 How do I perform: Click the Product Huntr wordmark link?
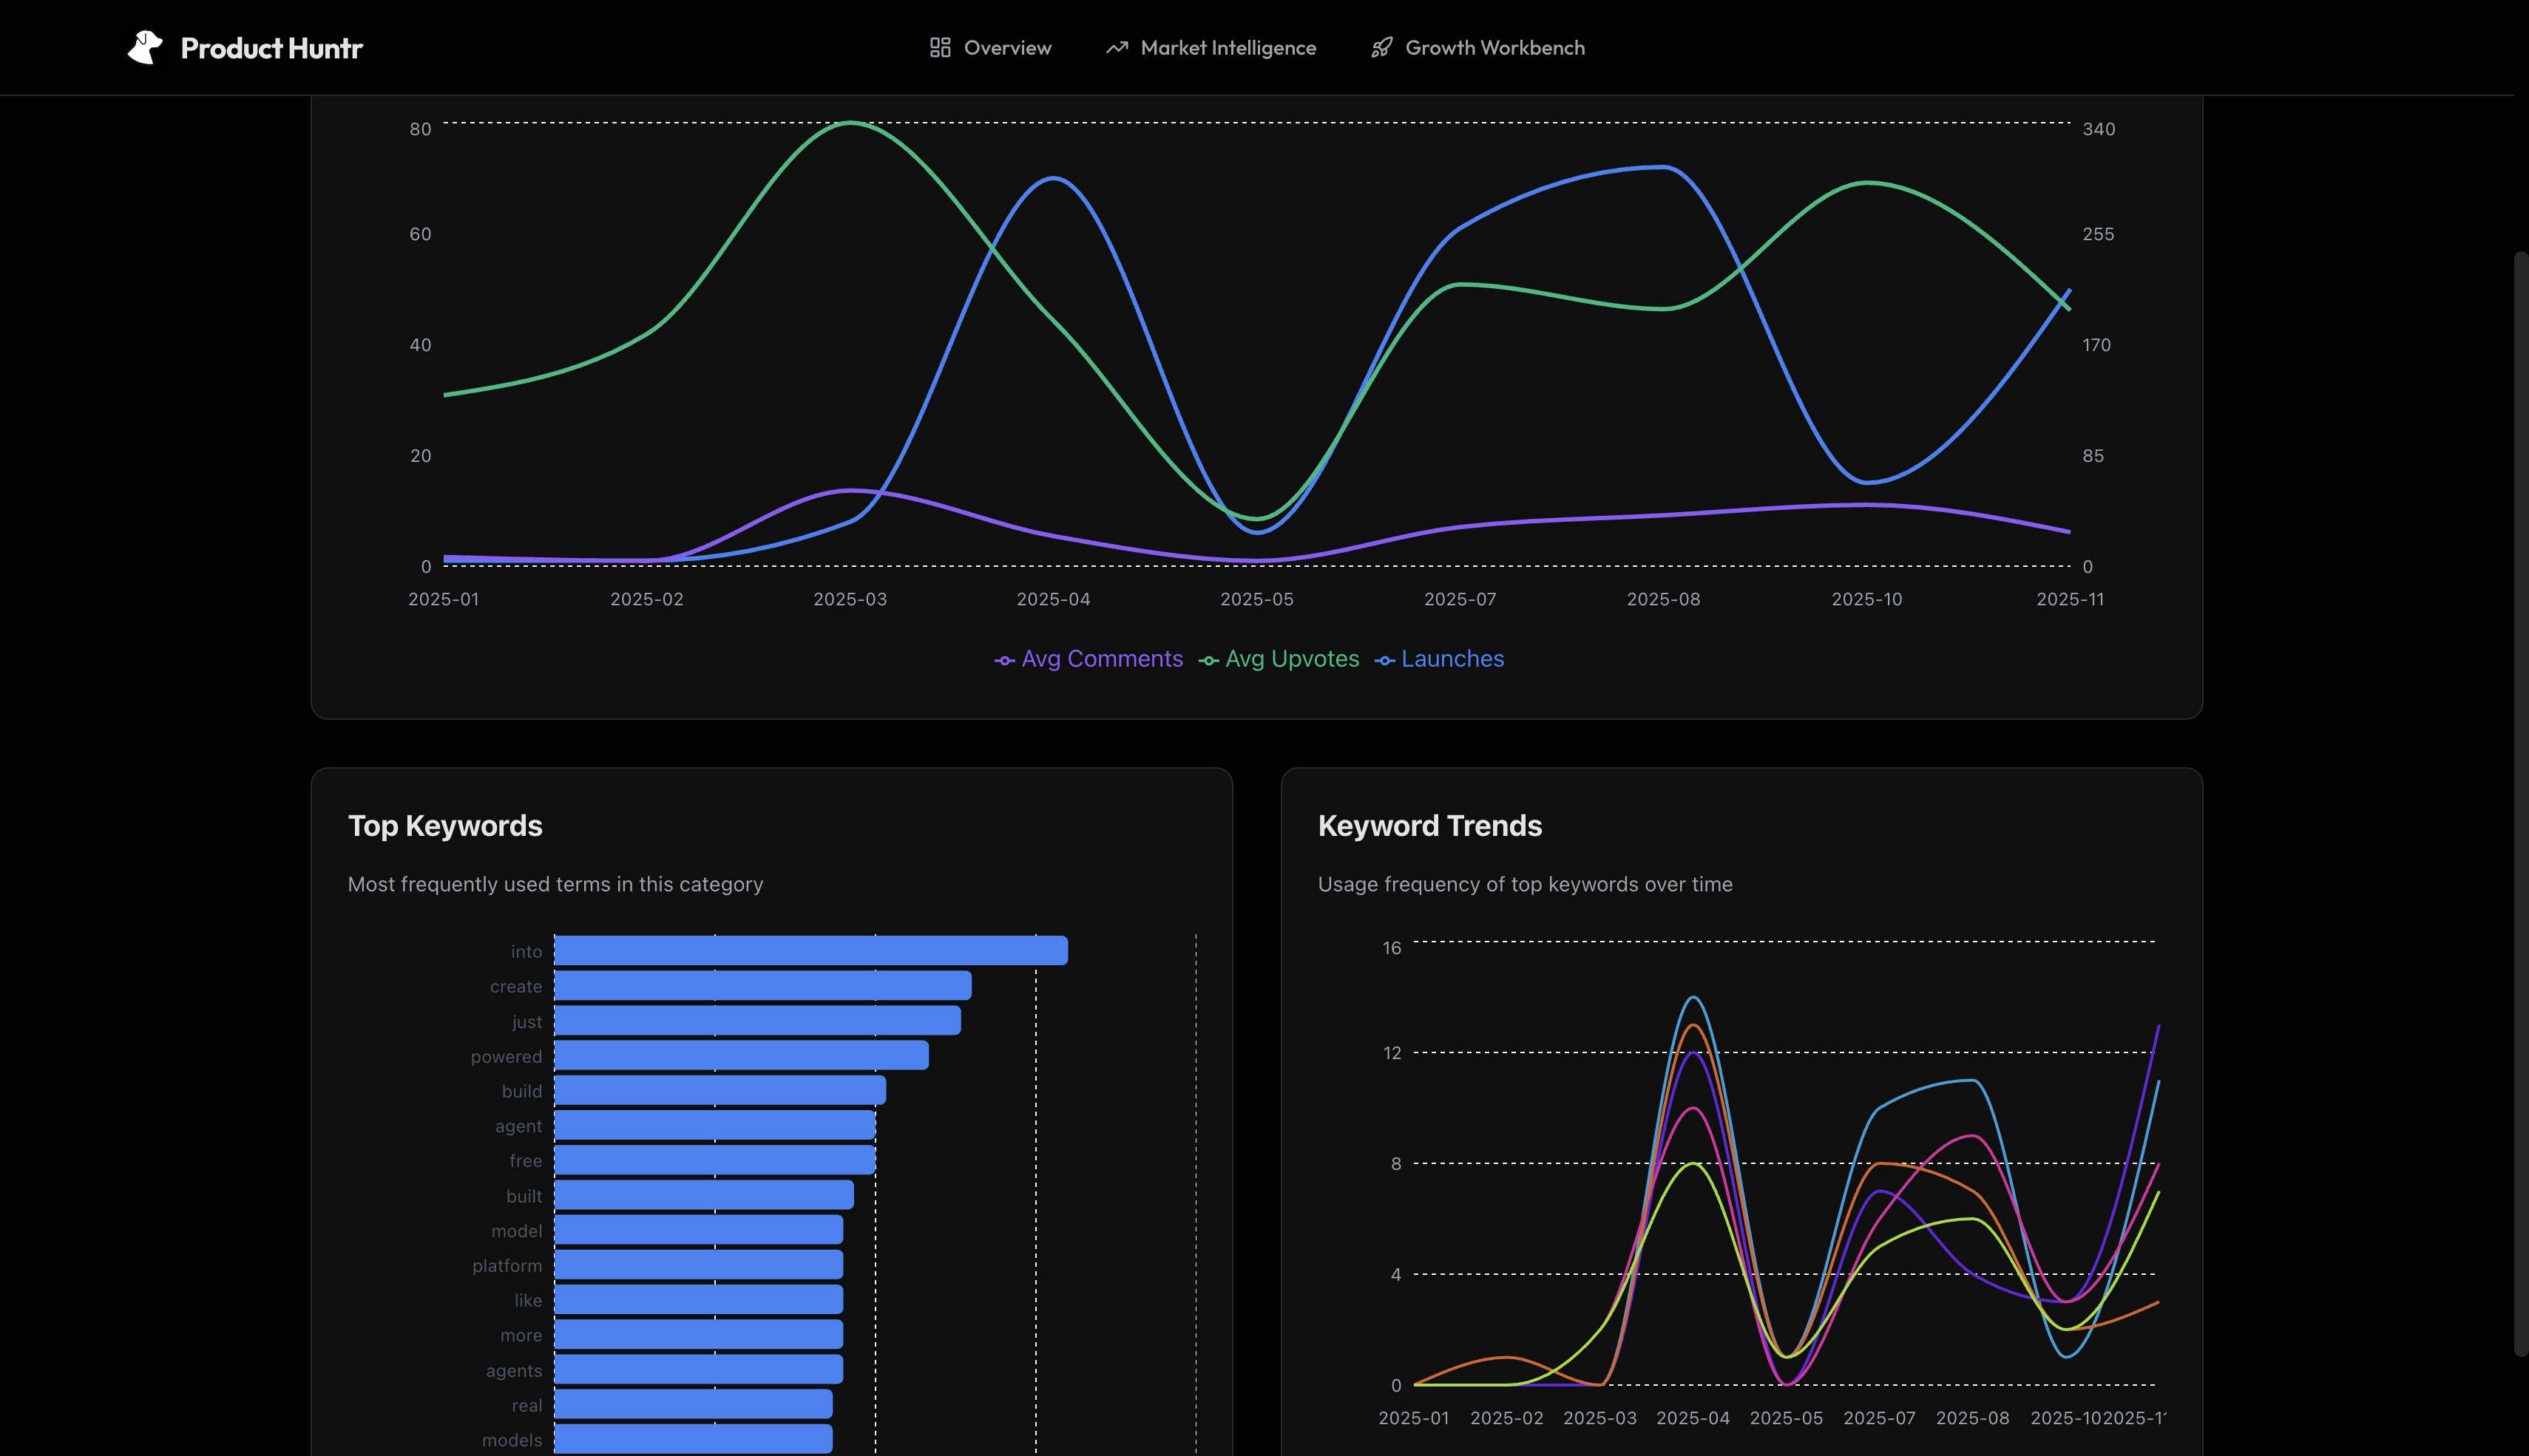click(271, 46)
